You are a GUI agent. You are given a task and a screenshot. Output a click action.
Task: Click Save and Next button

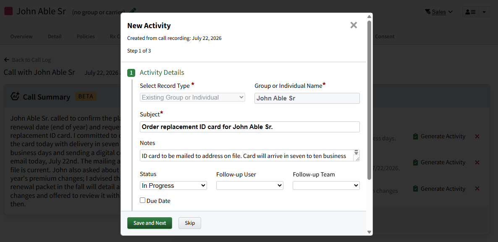(149, 223)
